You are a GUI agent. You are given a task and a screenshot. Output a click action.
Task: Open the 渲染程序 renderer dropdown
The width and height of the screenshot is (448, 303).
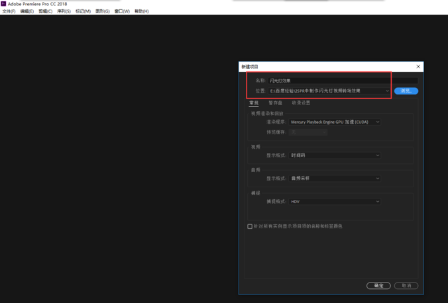click(335, 122)
